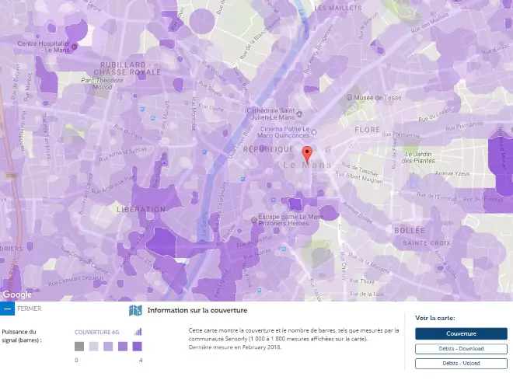Click the gray zero-bar legend swatch

79,347
